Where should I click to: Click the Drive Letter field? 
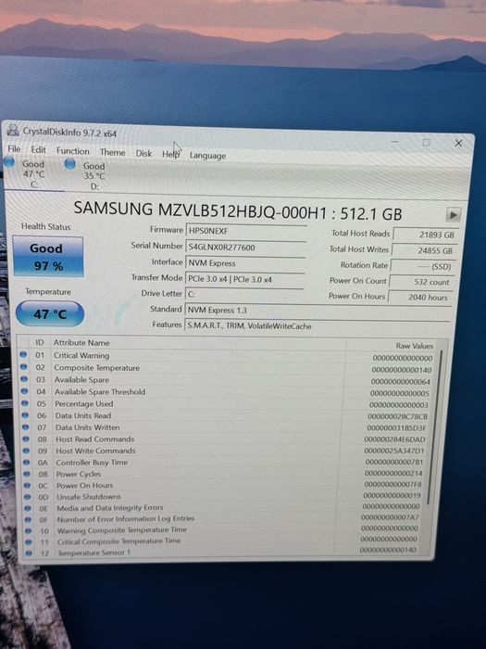244,294
